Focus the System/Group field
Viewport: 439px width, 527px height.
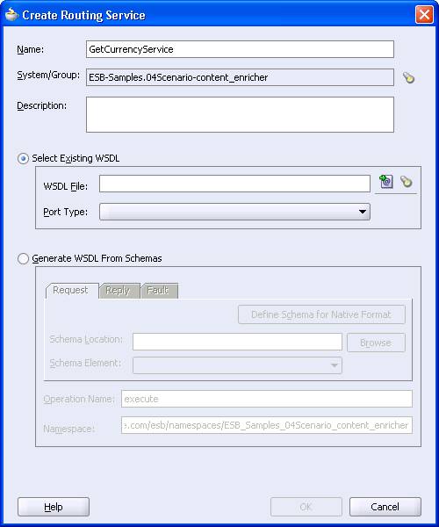click(240, 77)
